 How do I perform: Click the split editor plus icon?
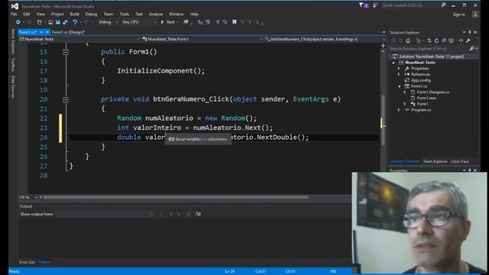click(384, 46)
